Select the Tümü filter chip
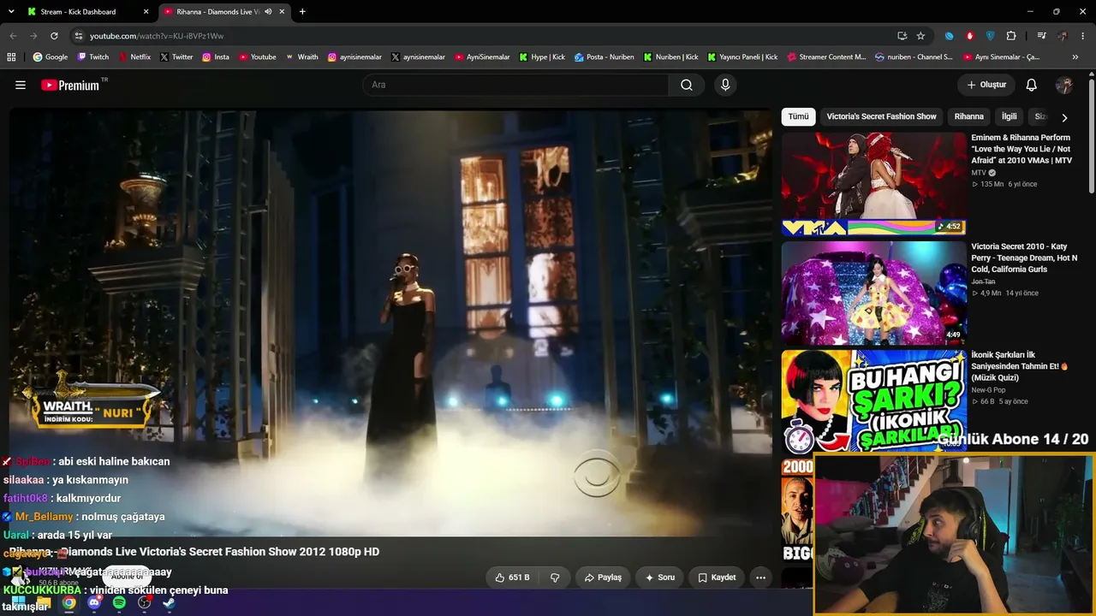This screenshot has width=1096, height=616. tap(798, 116)
